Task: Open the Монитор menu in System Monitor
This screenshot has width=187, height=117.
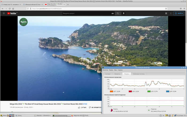Action: click(x=105, y=70)
